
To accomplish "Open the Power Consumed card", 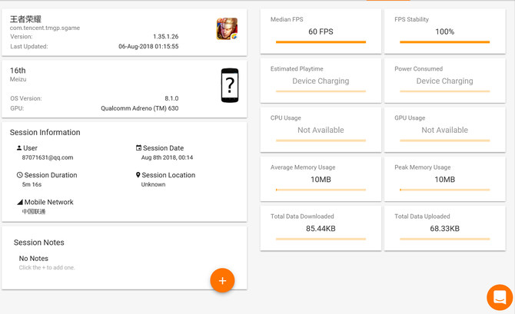I will tap(445, 81).
